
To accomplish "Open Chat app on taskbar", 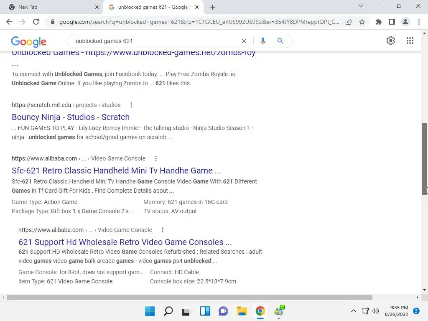I will pos(223,311).
